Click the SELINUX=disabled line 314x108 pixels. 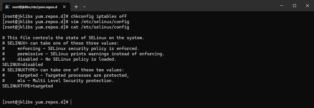pos(23,65)
